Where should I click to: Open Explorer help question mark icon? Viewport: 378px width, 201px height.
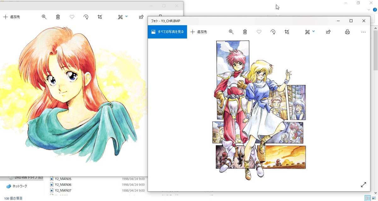click(375, 10)
